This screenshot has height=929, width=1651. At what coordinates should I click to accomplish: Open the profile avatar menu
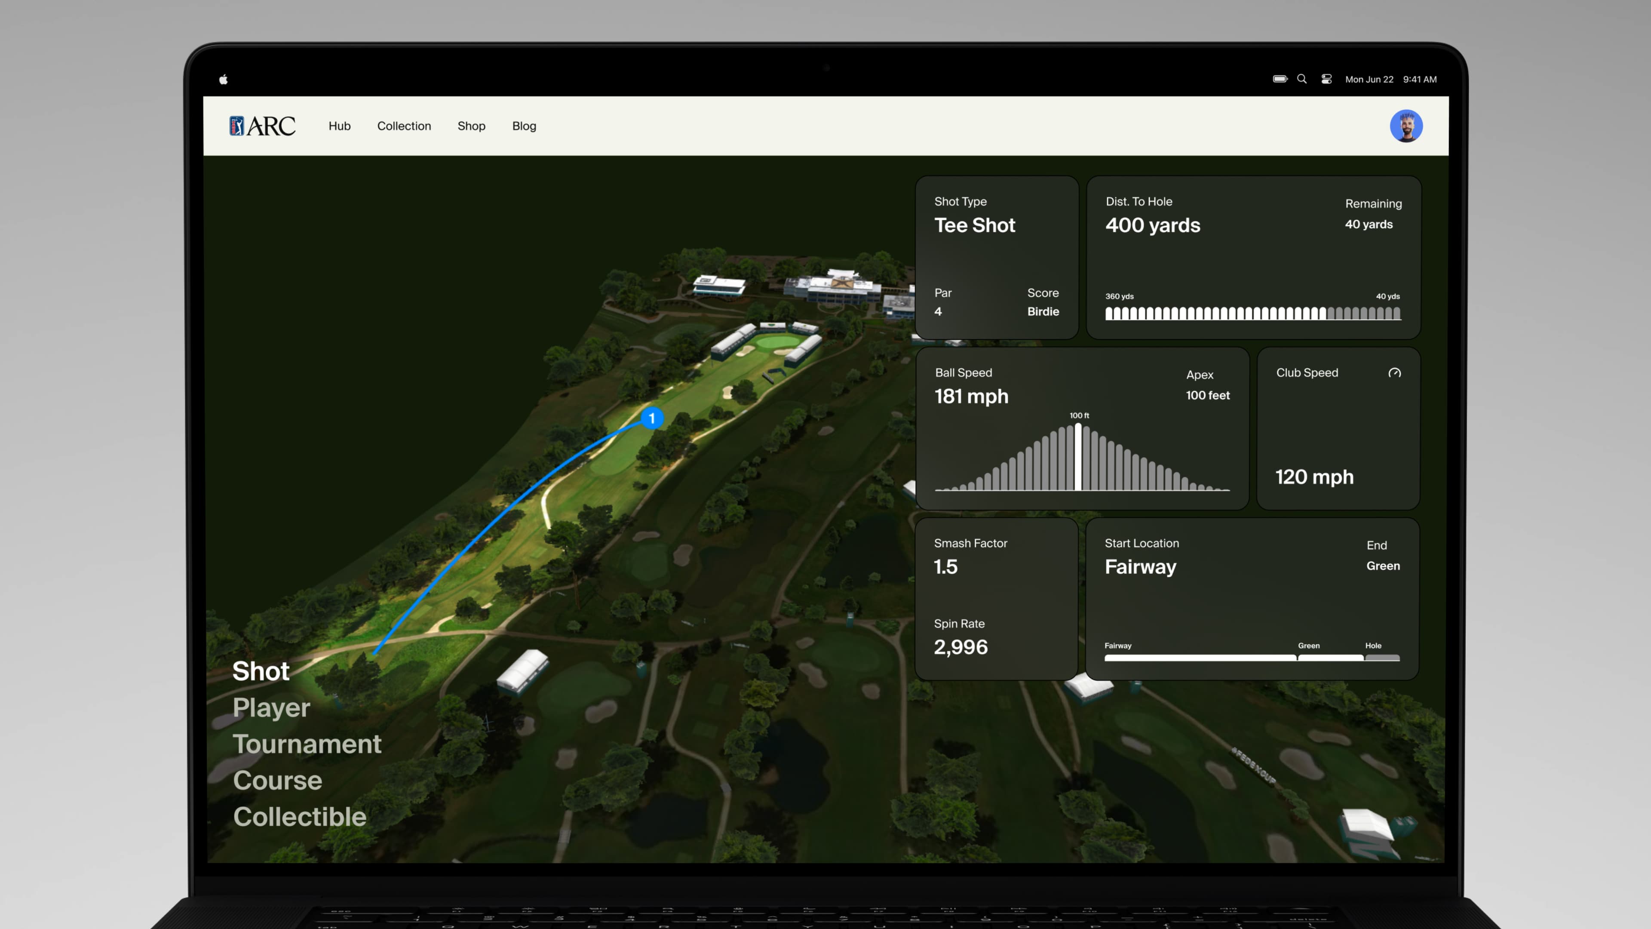(1406, 126)
